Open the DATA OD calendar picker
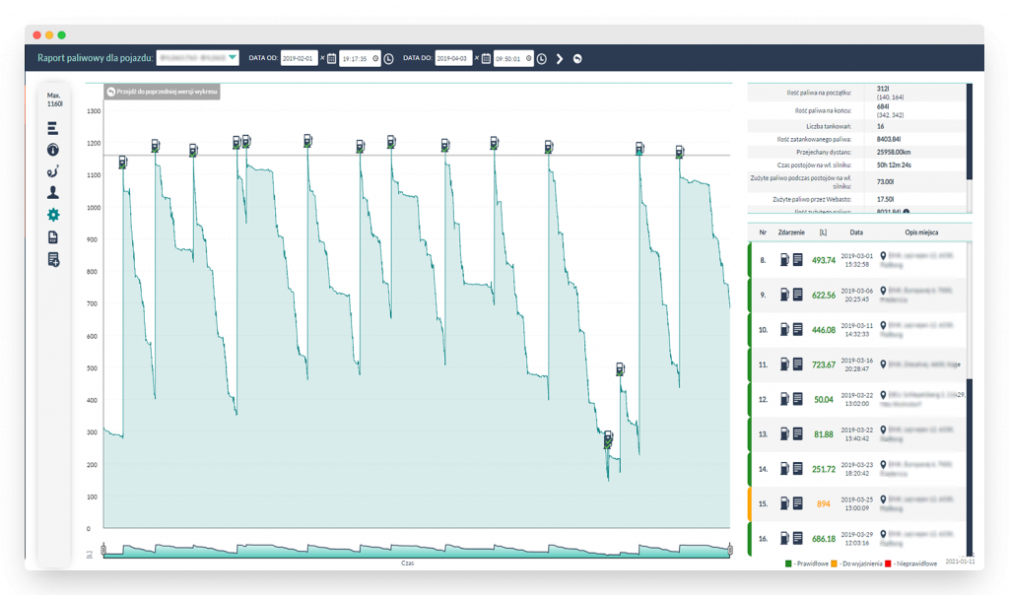Image resolution: width=1009 pixels, height=595 pixels. (331, 58)
